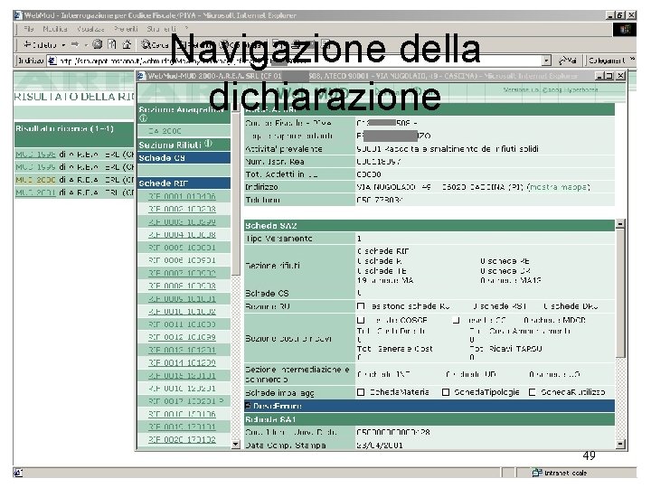
Task: Expand the DatiErrore section bar
Action: [429, 406]
